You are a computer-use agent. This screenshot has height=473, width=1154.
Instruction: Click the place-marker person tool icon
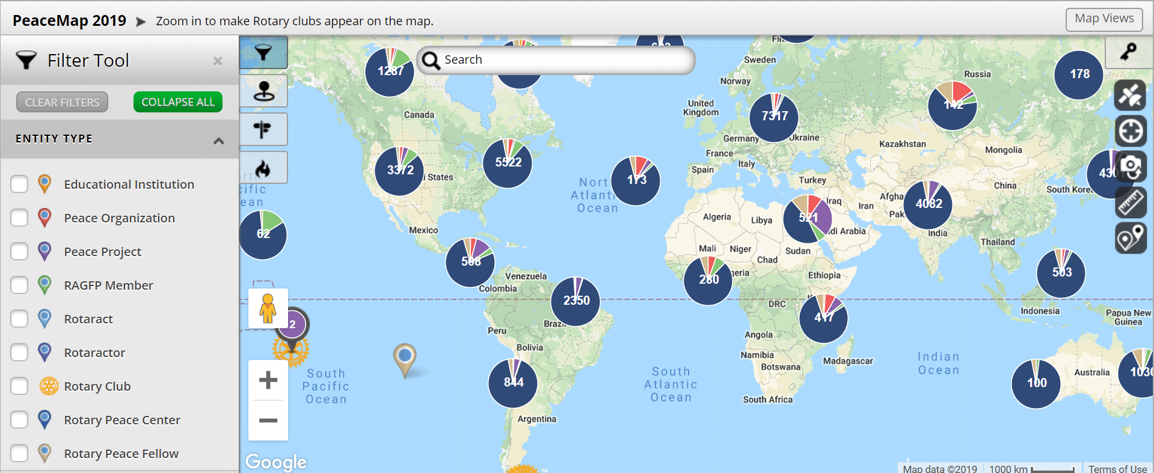[263, 91]
